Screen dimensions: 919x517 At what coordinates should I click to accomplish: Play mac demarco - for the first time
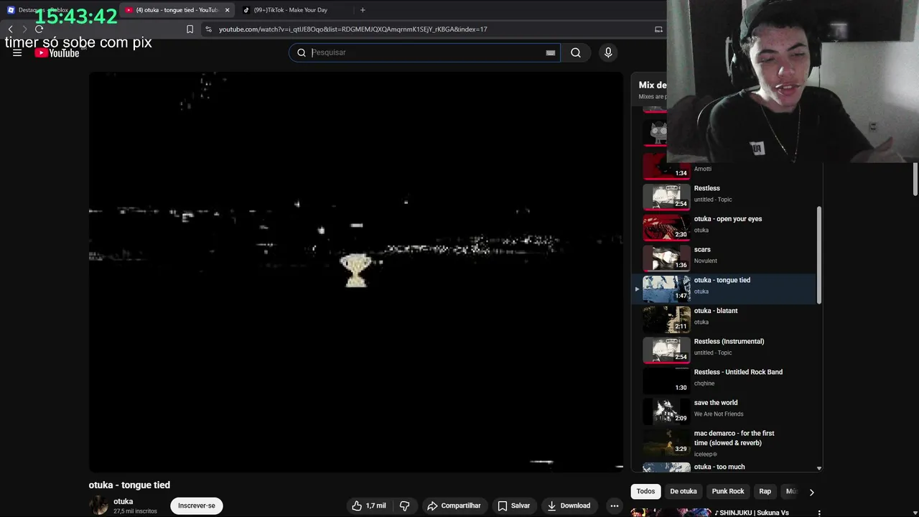click(725, 443)
